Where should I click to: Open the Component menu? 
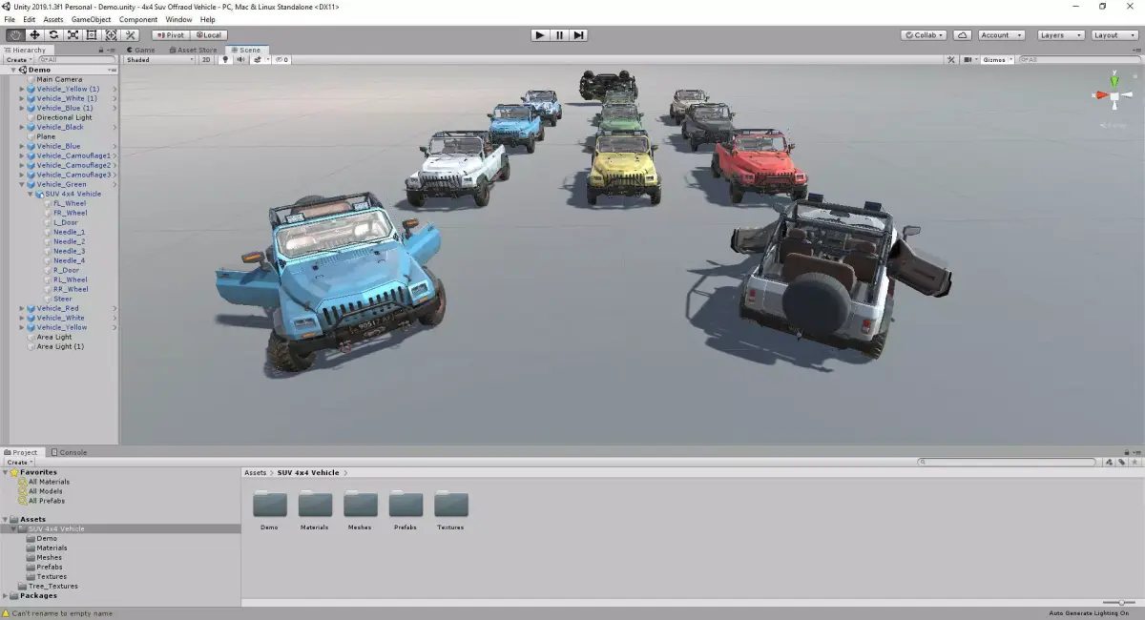pyautogui.click(x=138, y=19)
